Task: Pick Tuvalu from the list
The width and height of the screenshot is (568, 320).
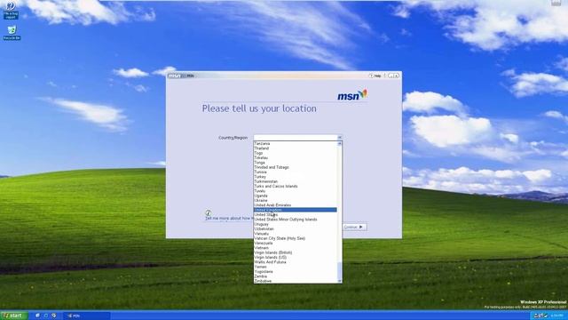Action: (296, 191)
